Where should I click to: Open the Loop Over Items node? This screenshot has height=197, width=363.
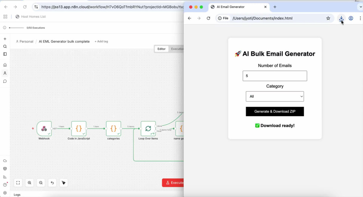click(148, 129)
